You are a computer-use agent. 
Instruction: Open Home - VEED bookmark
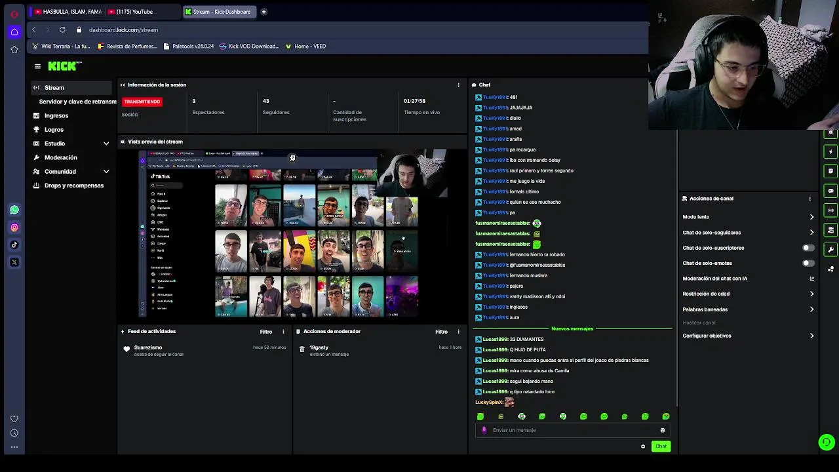click(x=305, y=47)
